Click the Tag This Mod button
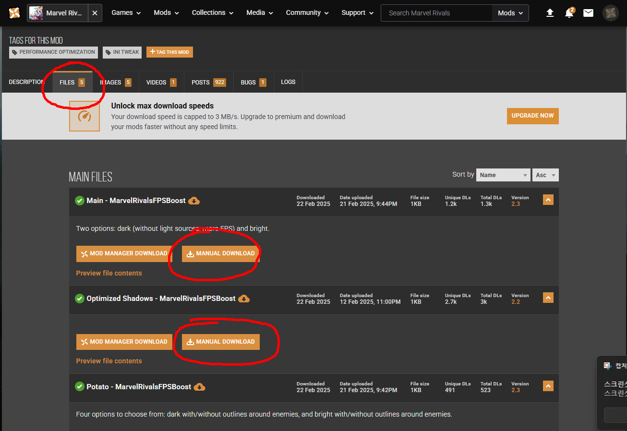 (x=169, y=52)
